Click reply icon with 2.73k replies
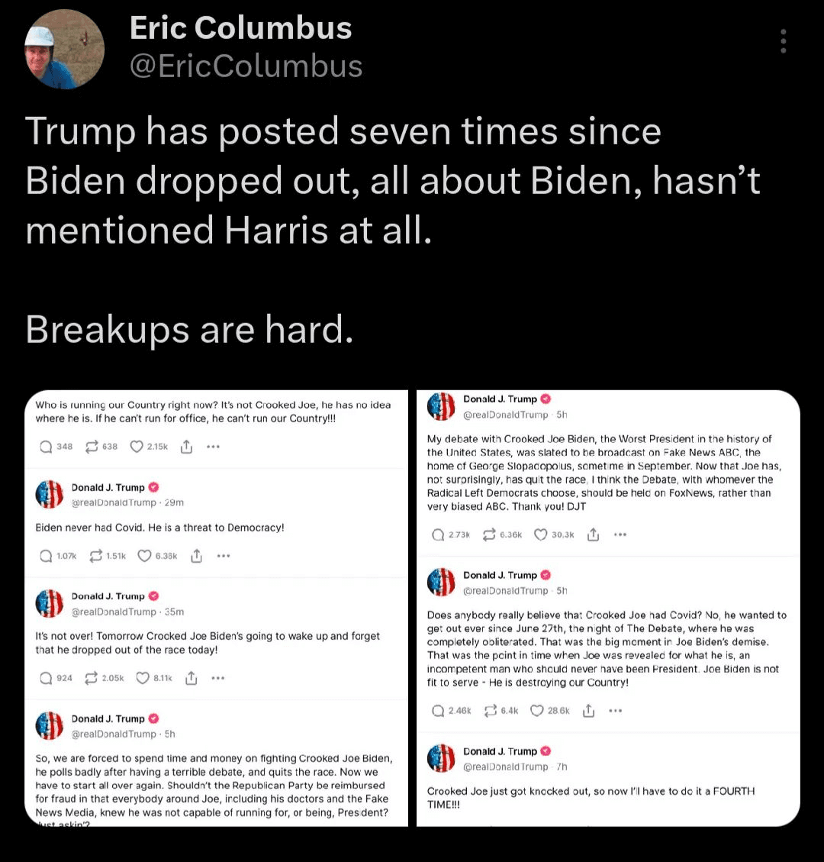Viewport: 824px width, 862px height. click(x=438, y=534)
